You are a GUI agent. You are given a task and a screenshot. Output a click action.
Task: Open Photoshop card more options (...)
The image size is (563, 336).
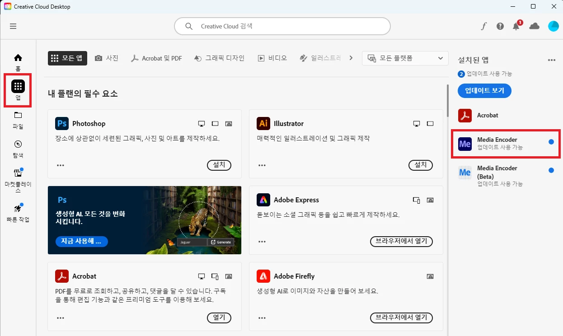pos(61,165)
